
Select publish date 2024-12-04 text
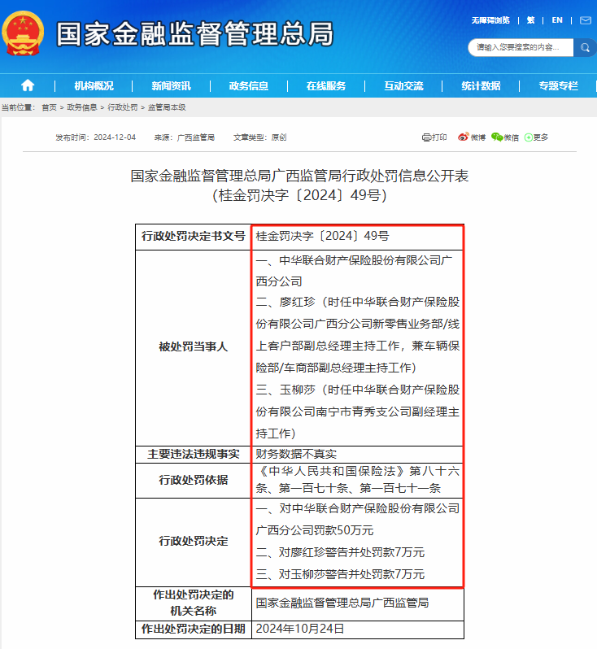[x=115, y=137]
